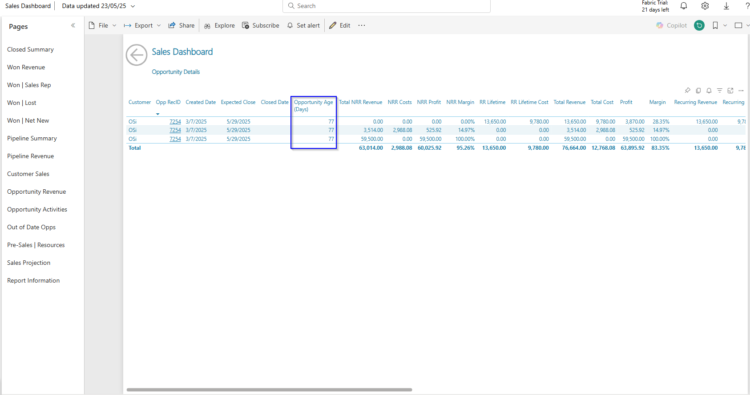750x395 pixels.
Task: Click the Copilot button
Action: coord(672,25)
